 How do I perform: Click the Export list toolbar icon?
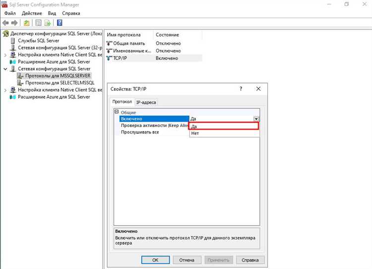48,23
